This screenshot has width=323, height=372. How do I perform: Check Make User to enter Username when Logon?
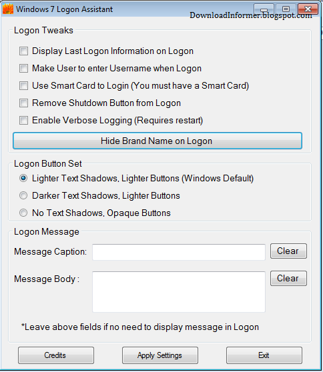pyautogui.click(x=23, y=68)
